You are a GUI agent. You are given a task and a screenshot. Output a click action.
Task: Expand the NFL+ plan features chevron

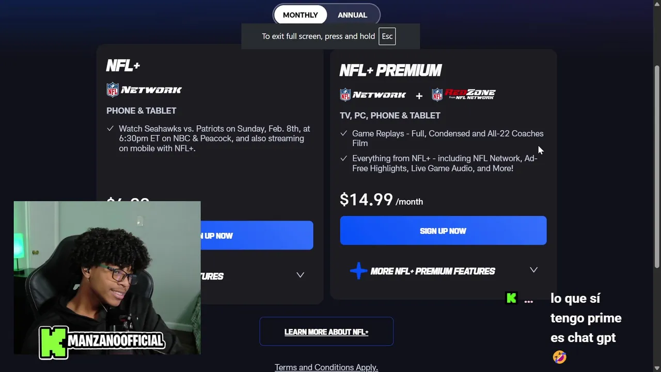(300, 275)
